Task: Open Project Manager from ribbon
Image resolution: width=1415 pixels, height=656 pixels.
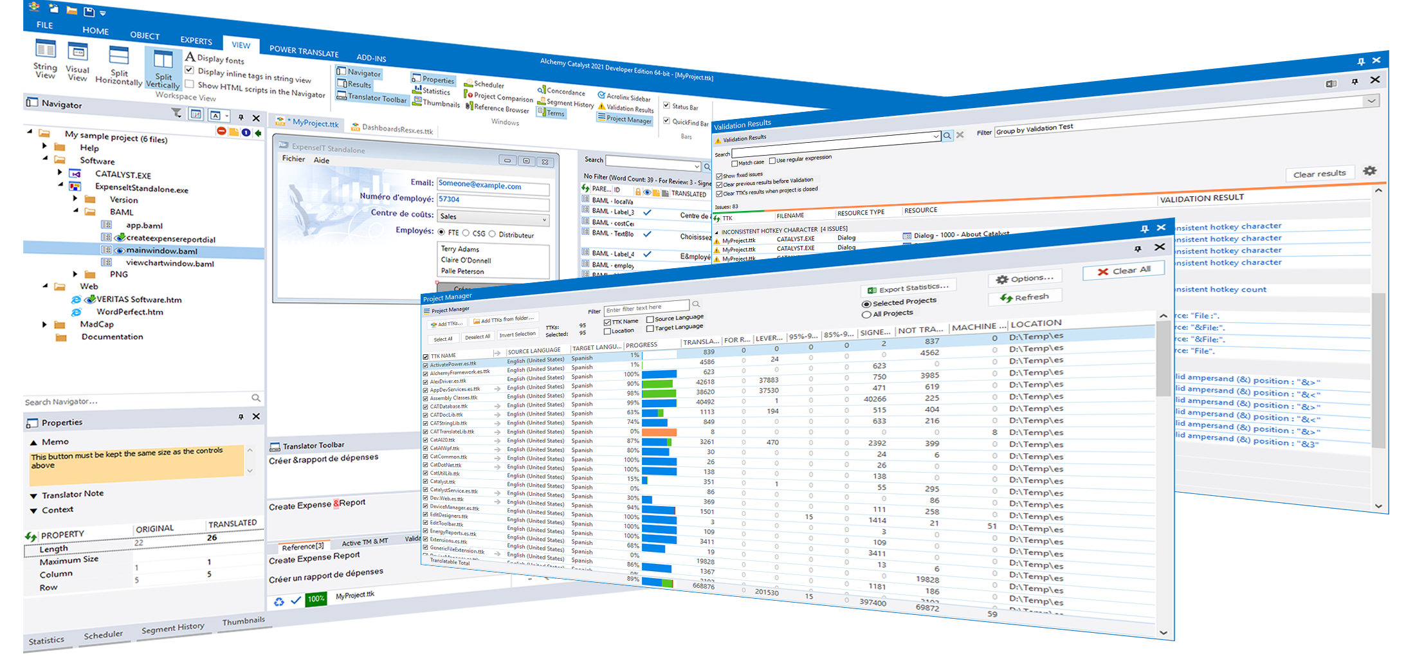Action: coord(625,118)
